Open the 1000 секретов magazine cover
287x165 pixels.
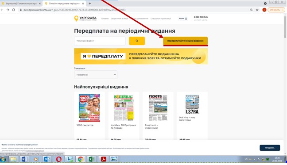[x=89, y=108]
